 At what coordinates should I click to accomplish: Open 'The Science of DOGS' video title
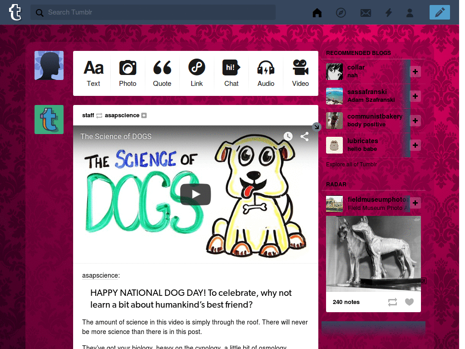116,136
